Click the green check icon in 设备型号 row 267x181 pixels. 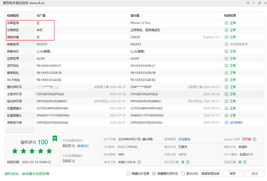(x=226, y=23)
